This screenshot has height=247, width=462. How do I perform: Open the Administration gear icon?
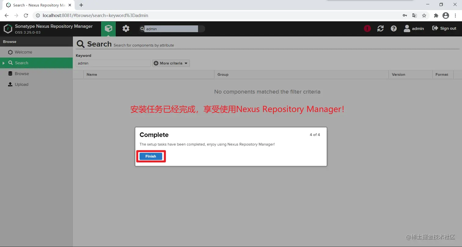[x=126, y=29]
